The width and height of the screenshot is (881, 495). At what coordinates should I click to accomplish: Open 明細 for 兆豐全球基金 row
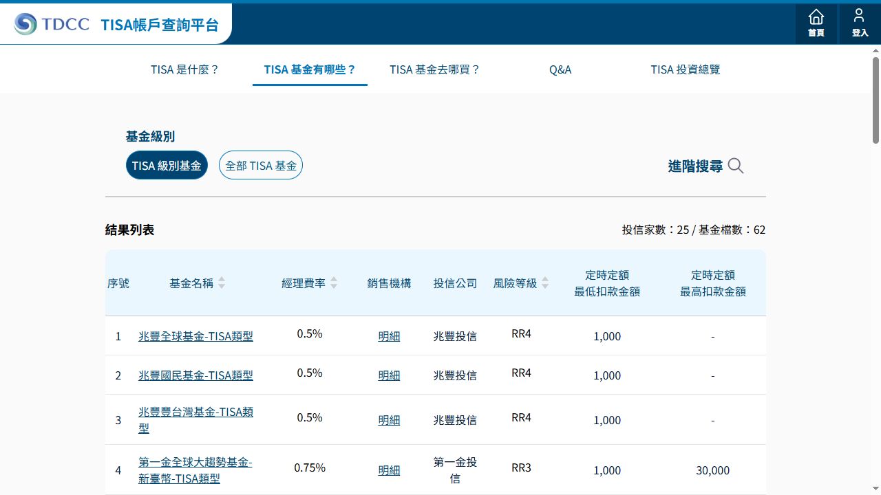pyautogui.click(x=389, y=336)
